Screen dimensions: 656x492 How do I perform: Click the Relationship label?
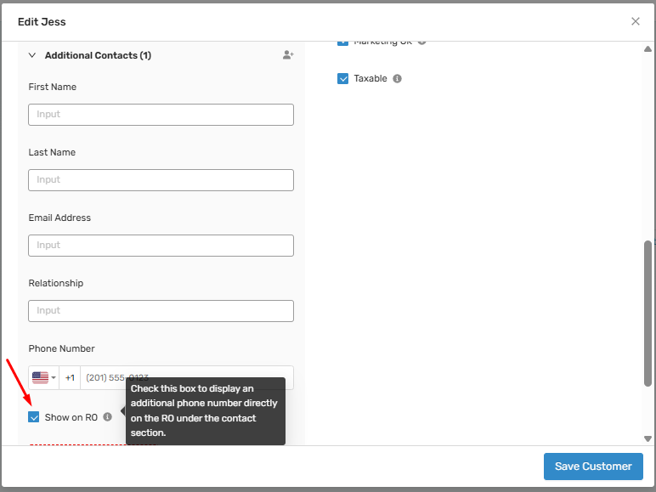pyautogui.click(x=55, y=283)
